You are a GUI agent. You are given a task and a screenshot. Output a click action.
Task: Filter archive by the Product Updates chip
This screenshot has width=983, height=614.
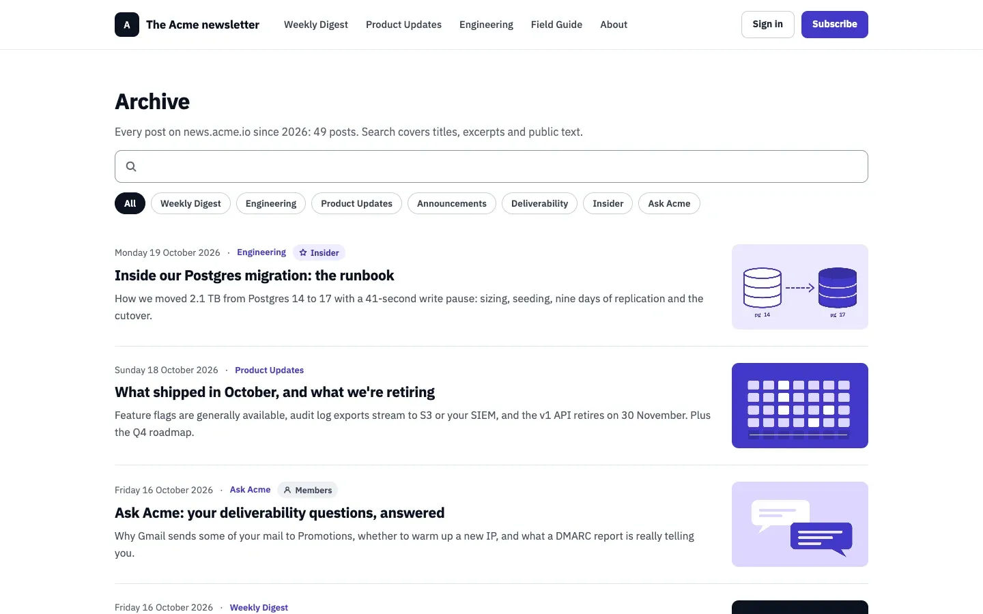[x=356, y=203]
